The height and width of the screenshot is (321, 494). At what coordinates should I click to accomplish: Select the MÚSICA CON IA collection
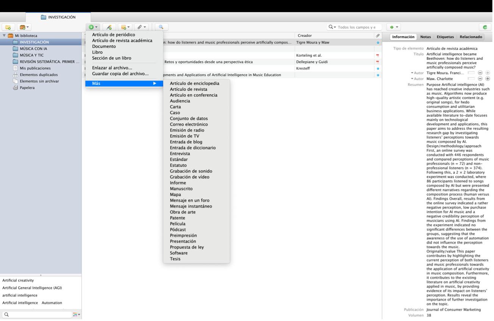pos(33,49)
